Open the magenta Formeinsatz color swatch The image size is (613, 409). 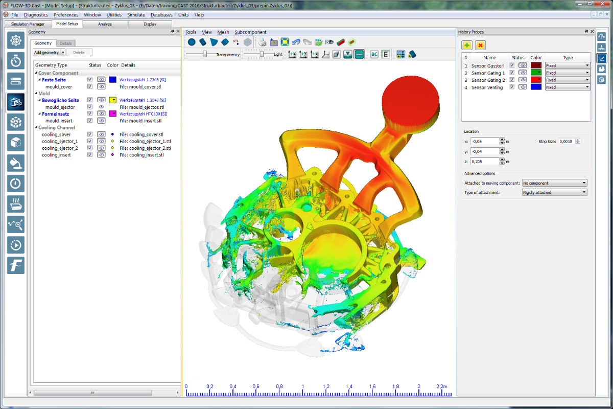click(113, 113)
